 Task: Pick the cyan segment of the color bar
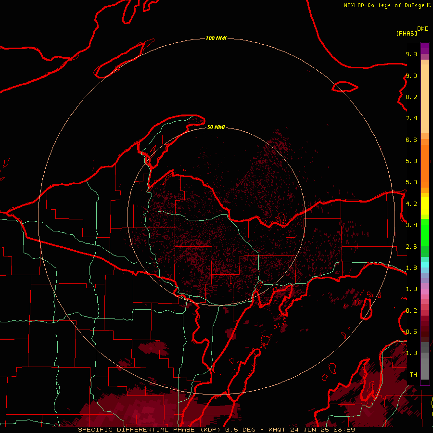click(x=425, y=265)
